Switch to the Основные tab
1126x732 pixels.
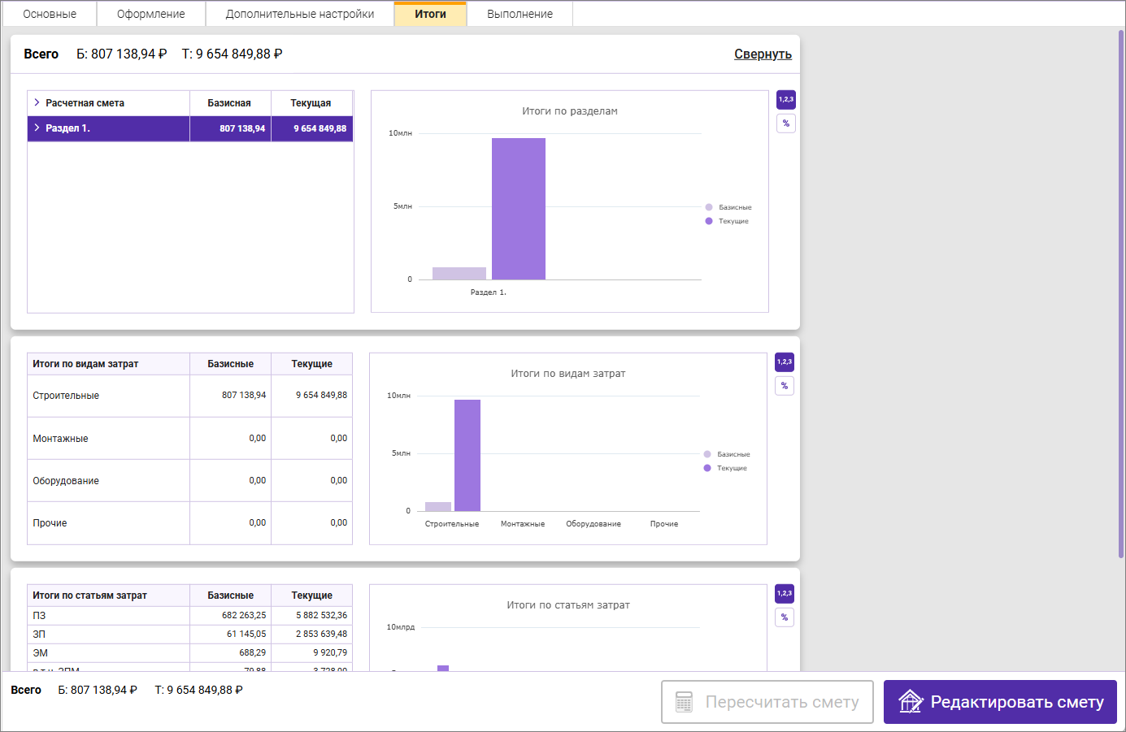[50, 14]
